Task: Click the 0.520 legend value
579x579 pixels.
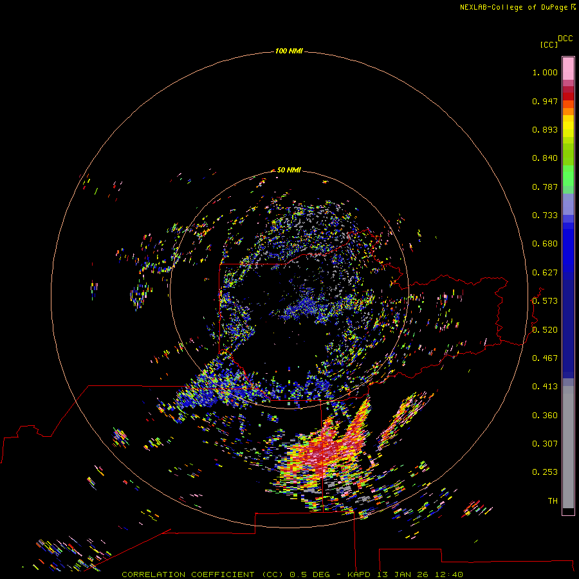Action: pos(545,330)
